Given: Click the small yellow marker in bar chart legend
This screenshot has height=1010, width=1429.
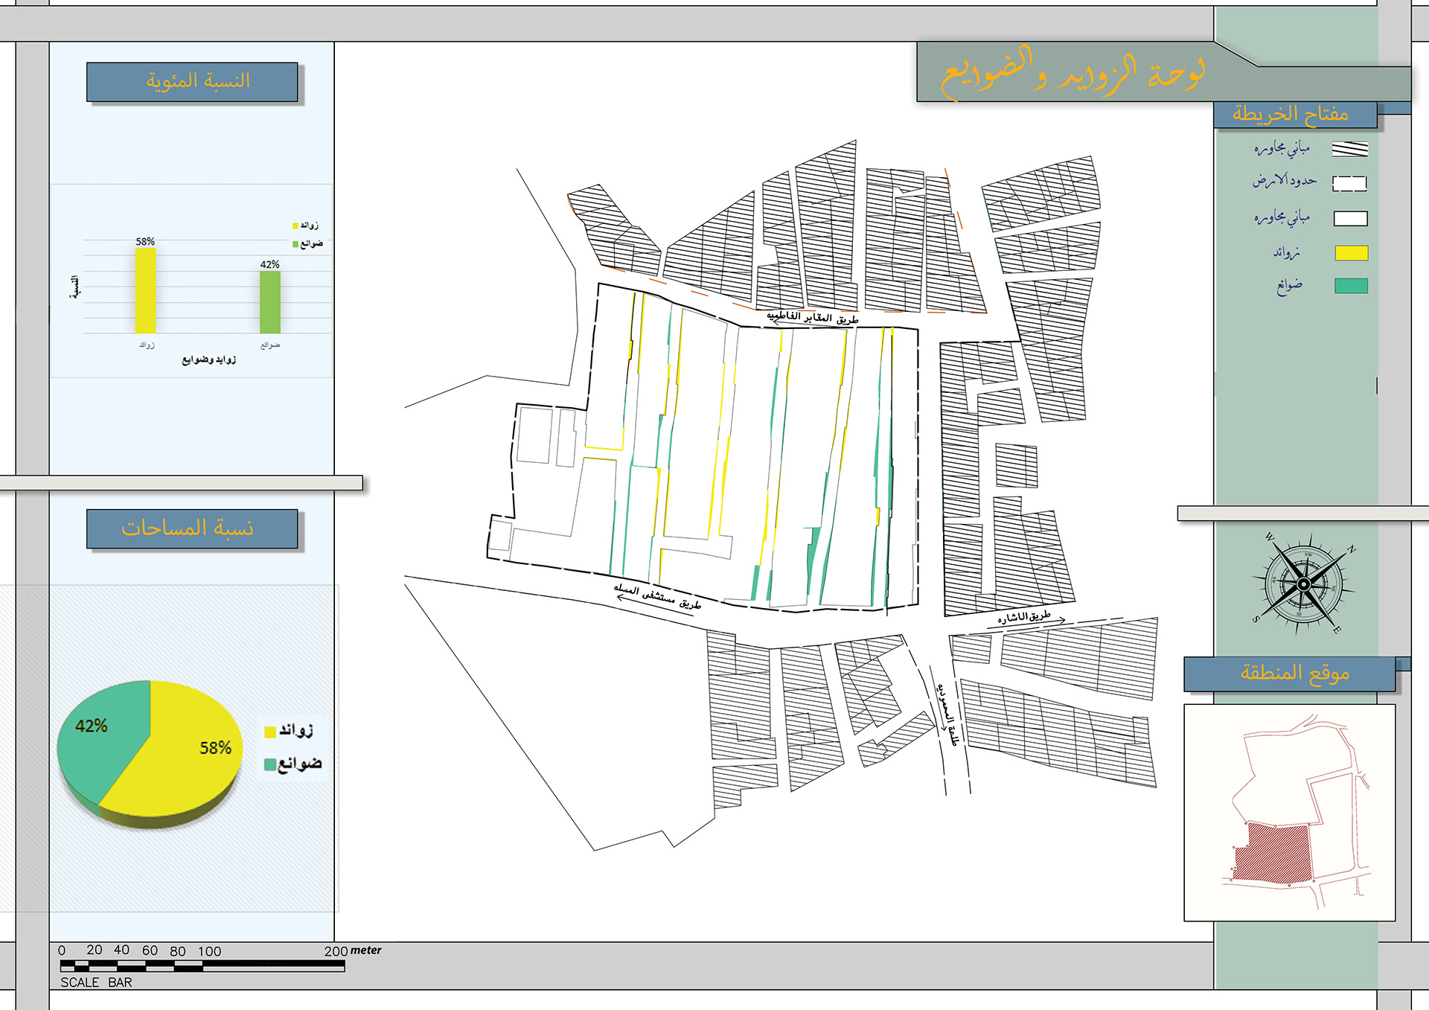Looking at the screenshot, I should point(295,226).
